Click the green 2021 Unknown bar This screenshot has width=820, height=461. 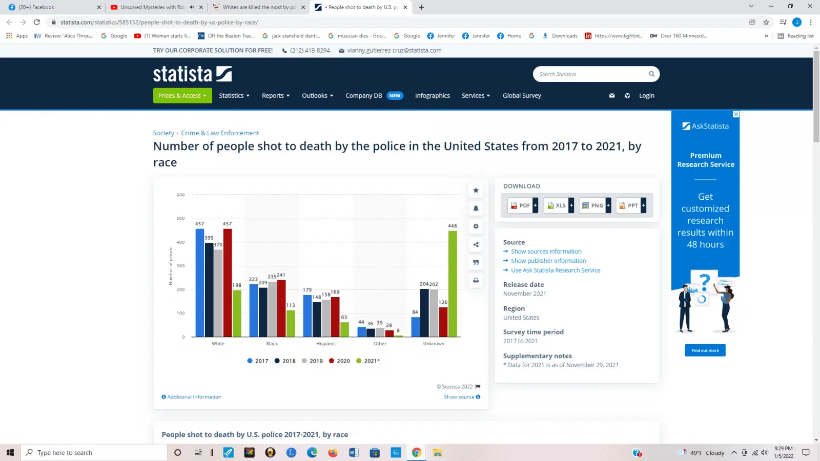453,283
